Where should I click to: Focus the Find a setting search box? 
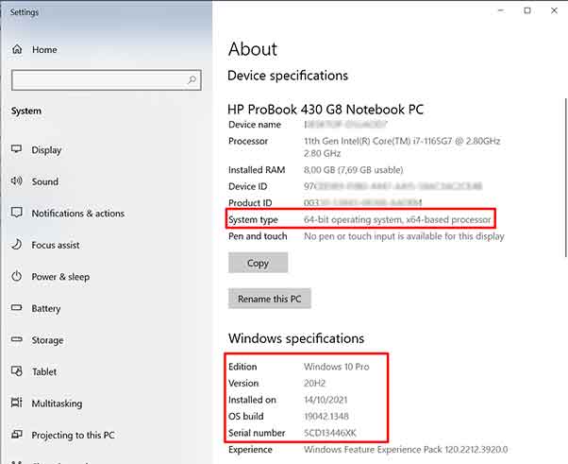pos(107,79)
